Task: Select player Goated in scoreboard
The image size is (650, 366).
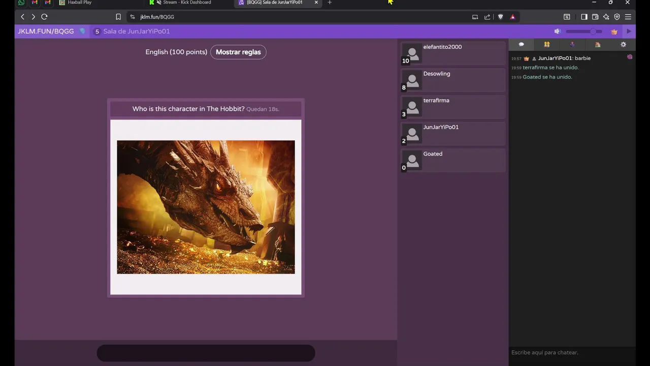Action: click(x=453, y=160)
